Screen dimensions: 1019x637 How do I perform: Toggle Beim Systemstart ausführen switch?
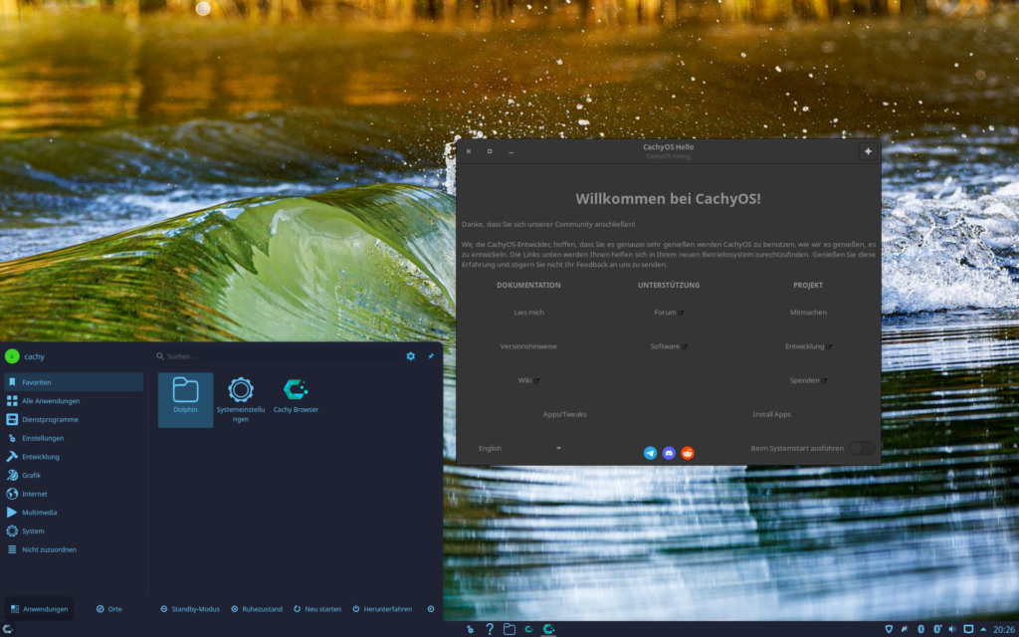tap(862, 448)
